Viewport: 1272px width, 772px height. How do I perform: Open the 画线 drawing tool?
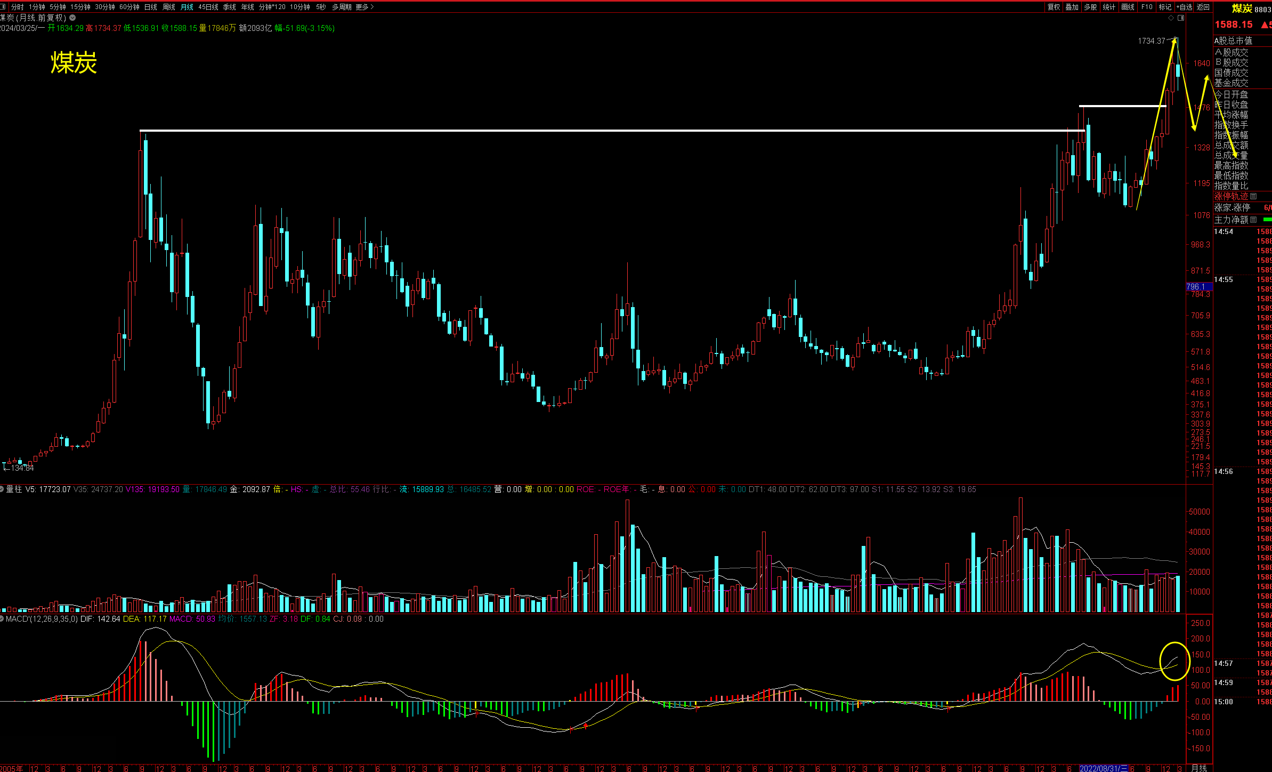point(1128,7)
